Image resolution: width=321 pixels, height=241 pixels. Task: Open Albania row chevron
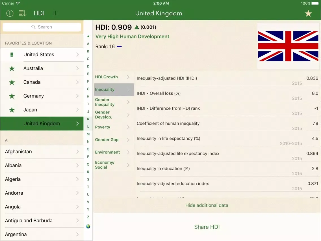coord(77,165)
